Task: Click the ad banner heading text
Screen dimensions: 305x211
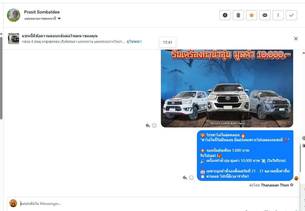Action: coord(60,36)
